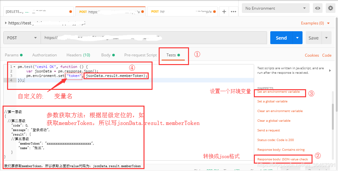Switch to the Tests tab
This screenshot has height=171, width=338.
(171, 55)
